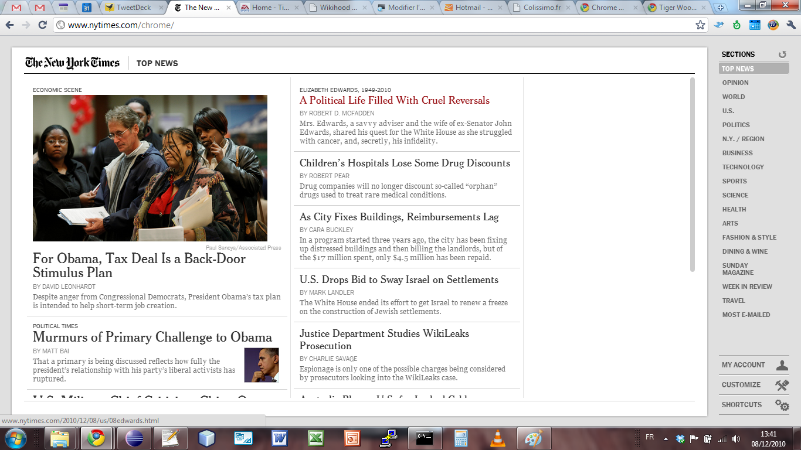Show hidden system tray icons
This screenshot has height=450, width=801.
point(666,438)
